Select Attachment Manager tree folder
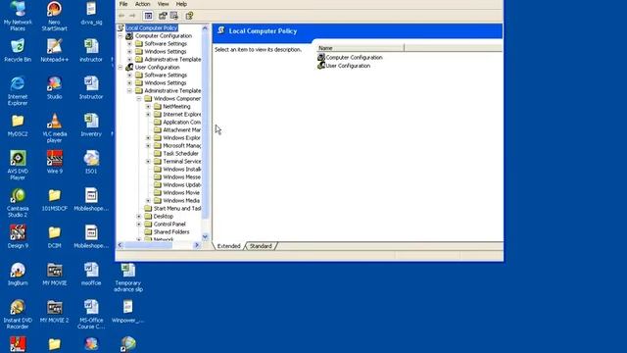The width and height of the screenshot is (627, 353). 182,130
